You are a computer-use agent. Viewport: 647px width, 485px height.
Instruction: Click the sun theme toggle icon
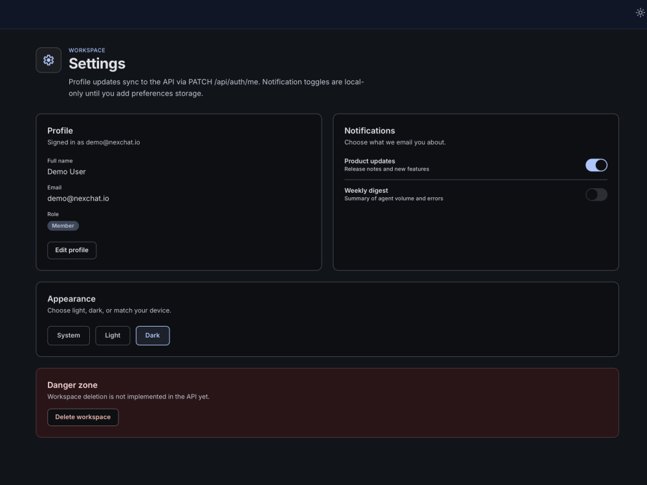pos(640,13)
